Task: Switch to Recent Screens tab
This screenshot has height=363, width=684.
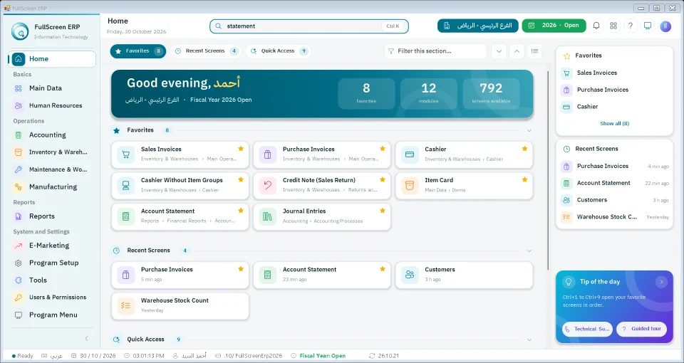Action: tap(205, 51)
